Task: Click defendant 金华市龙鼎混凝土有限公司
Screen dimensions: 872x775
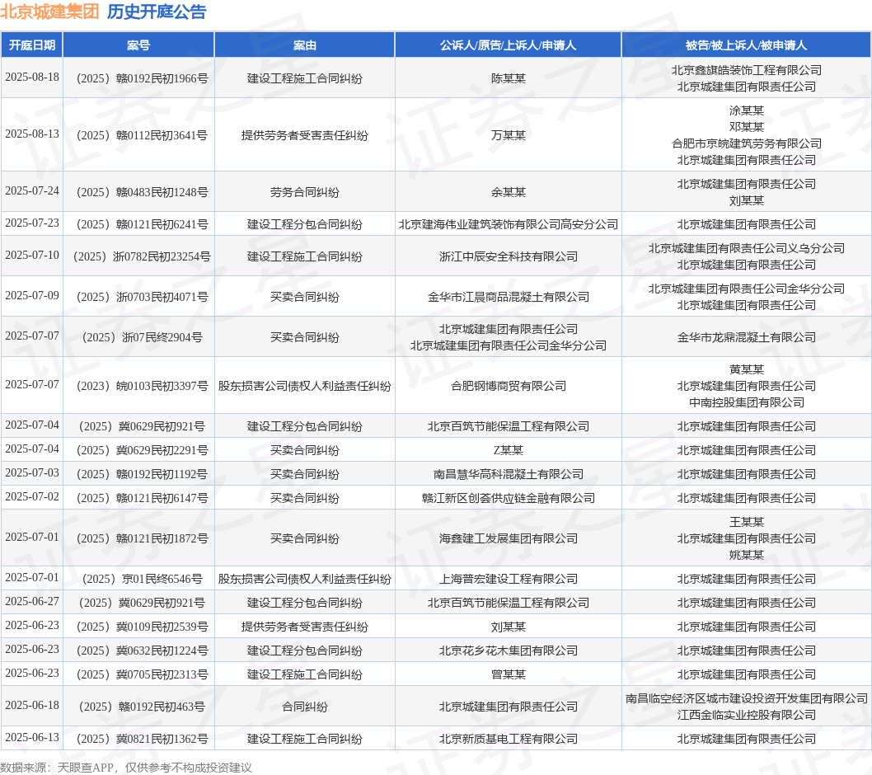Action: point(747,337)
